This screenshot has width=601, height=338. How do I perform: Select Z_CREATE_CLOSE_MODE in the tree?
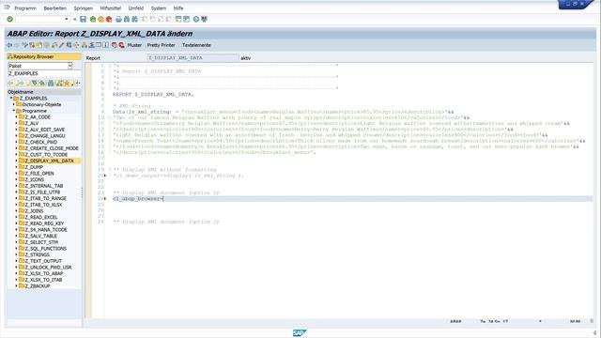[52, 148]
